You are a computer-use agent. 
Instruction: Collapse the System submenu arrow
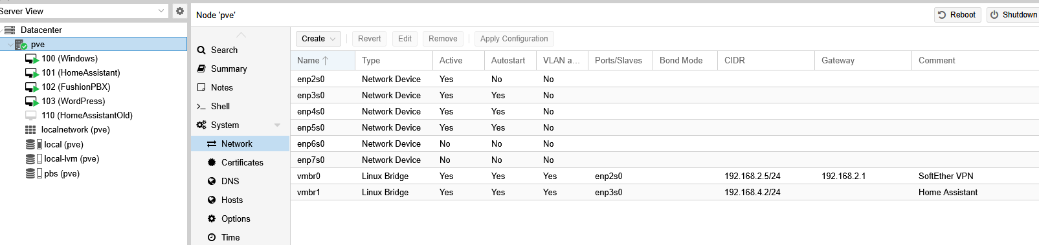tap(277, 125)
